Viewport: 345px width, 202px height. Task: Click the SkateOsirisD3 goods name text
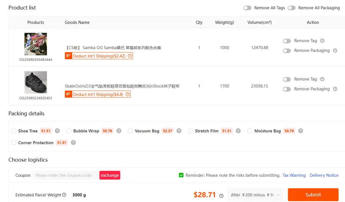(x=122, y=86)
